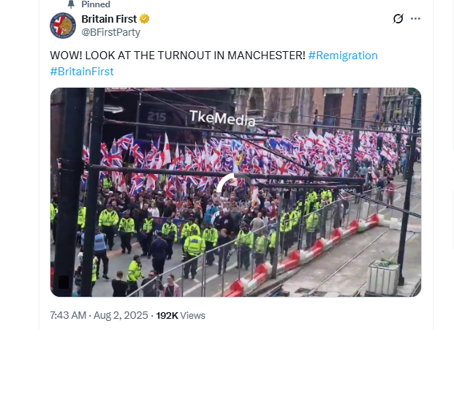Screen dimensions: 454x397
Task: Open the #Remigration hashtag link
Action: pos(343,56)
